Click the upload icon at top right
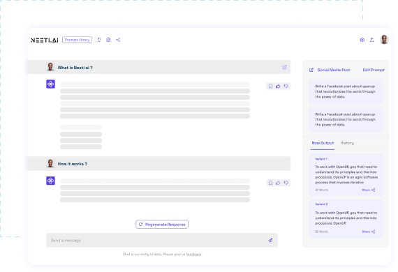Image resolution: width=398 pixels, height=272 pixels. [372, 40]
